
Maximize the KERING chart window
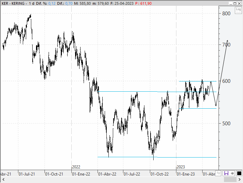(235, 3)
